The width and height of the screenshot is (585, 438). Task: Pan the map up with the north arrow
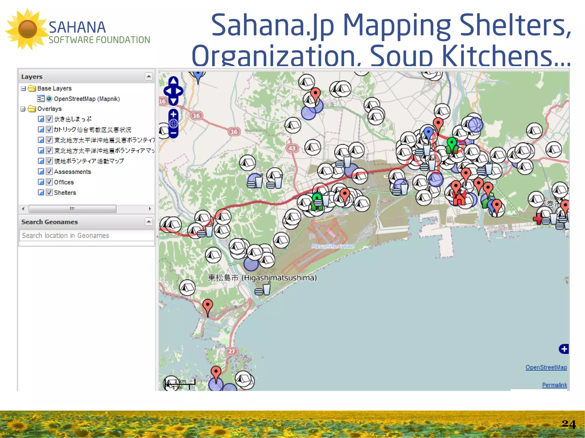pyautogui.click(x=173, y=82)
